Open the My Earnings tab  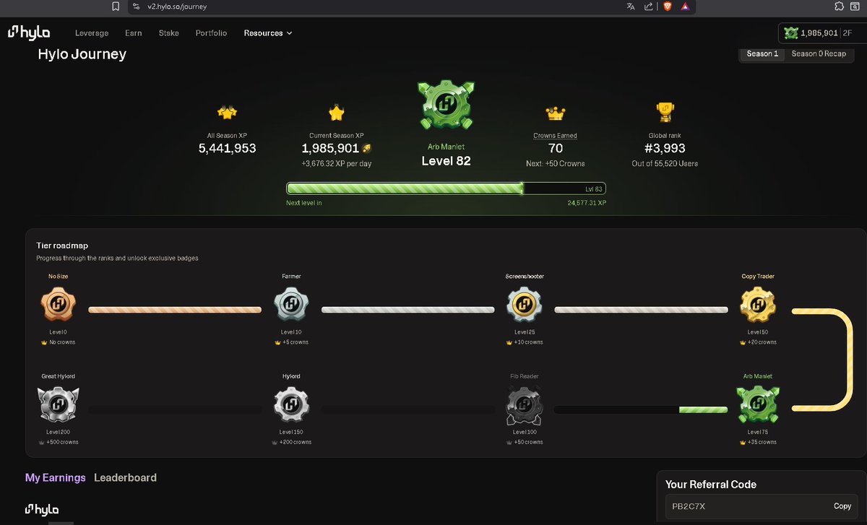55,477
